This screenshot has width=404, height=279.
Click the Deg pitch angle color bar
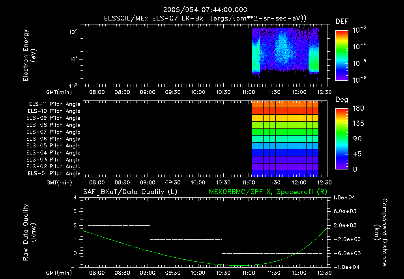pos(342,139)
